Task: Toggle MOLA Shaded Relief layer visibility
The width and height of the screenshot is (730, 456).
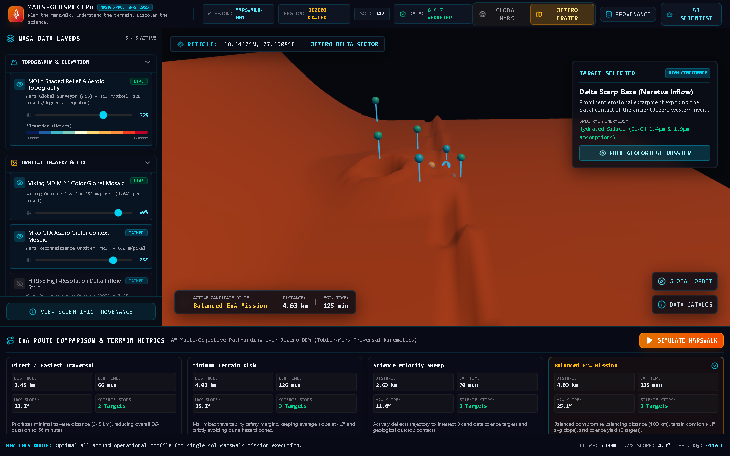Action: (x=20, y=84)
